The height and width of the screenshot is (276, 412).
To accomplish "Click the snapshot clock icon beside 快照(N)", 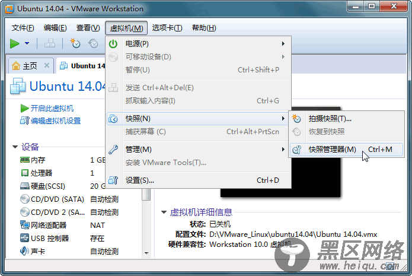I will pos(113,119).
